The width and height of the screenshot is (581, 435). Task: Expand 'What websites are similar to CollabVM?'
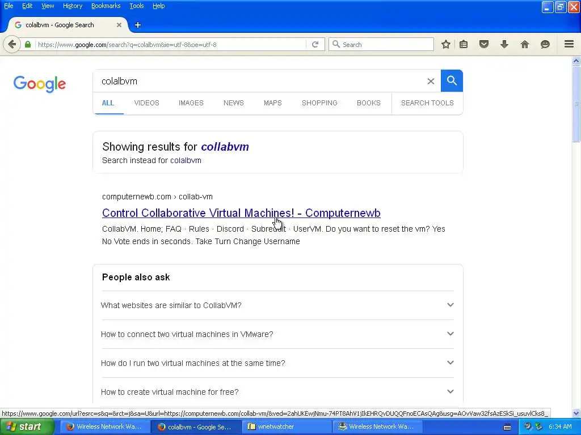pos(277,305)
